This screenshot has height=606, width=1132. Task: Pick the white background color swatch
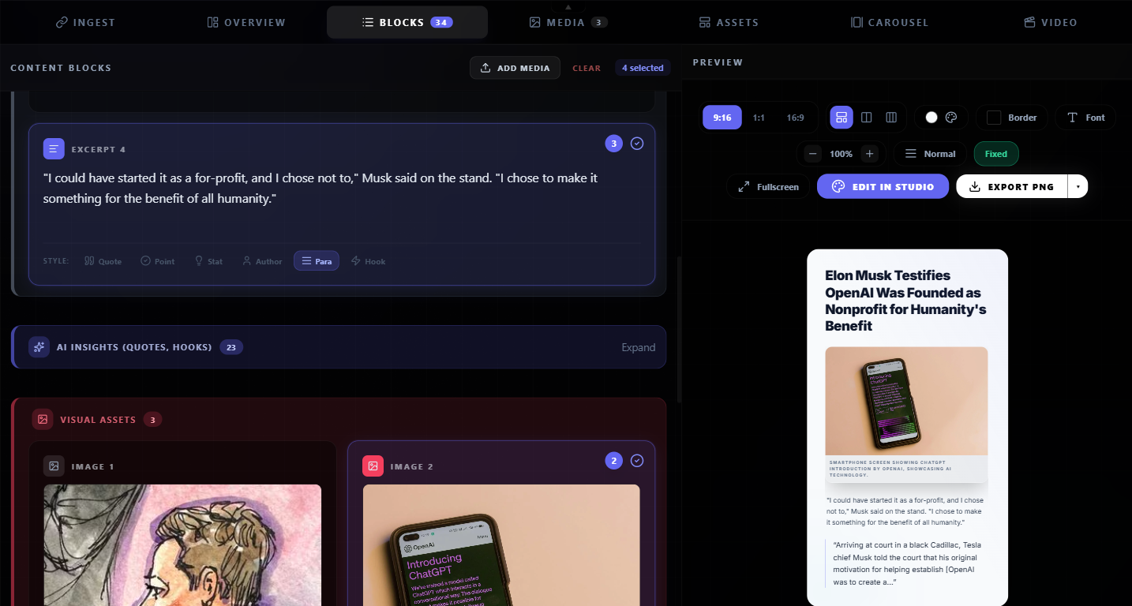pos(931,118)
